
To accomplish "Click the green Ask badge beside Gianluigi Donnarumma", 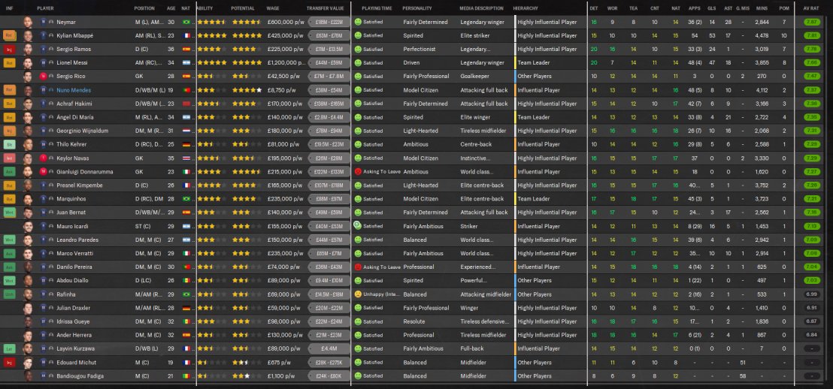I will point(10,172).
